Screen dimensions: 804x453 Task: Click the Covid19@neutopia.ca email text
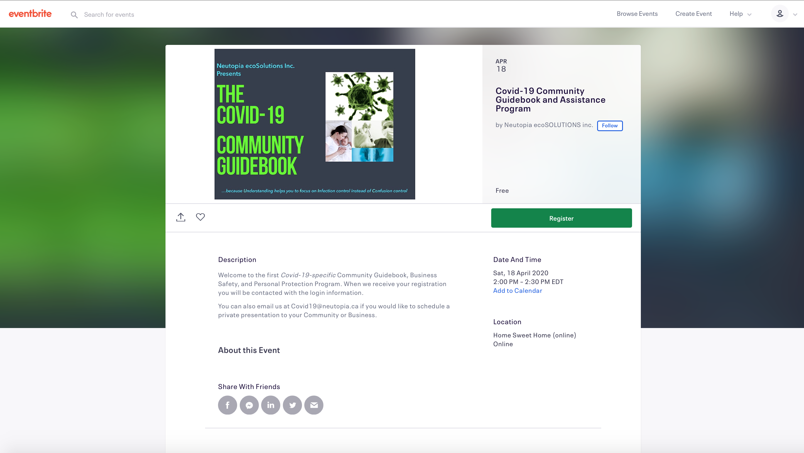[x=324, y=306]
